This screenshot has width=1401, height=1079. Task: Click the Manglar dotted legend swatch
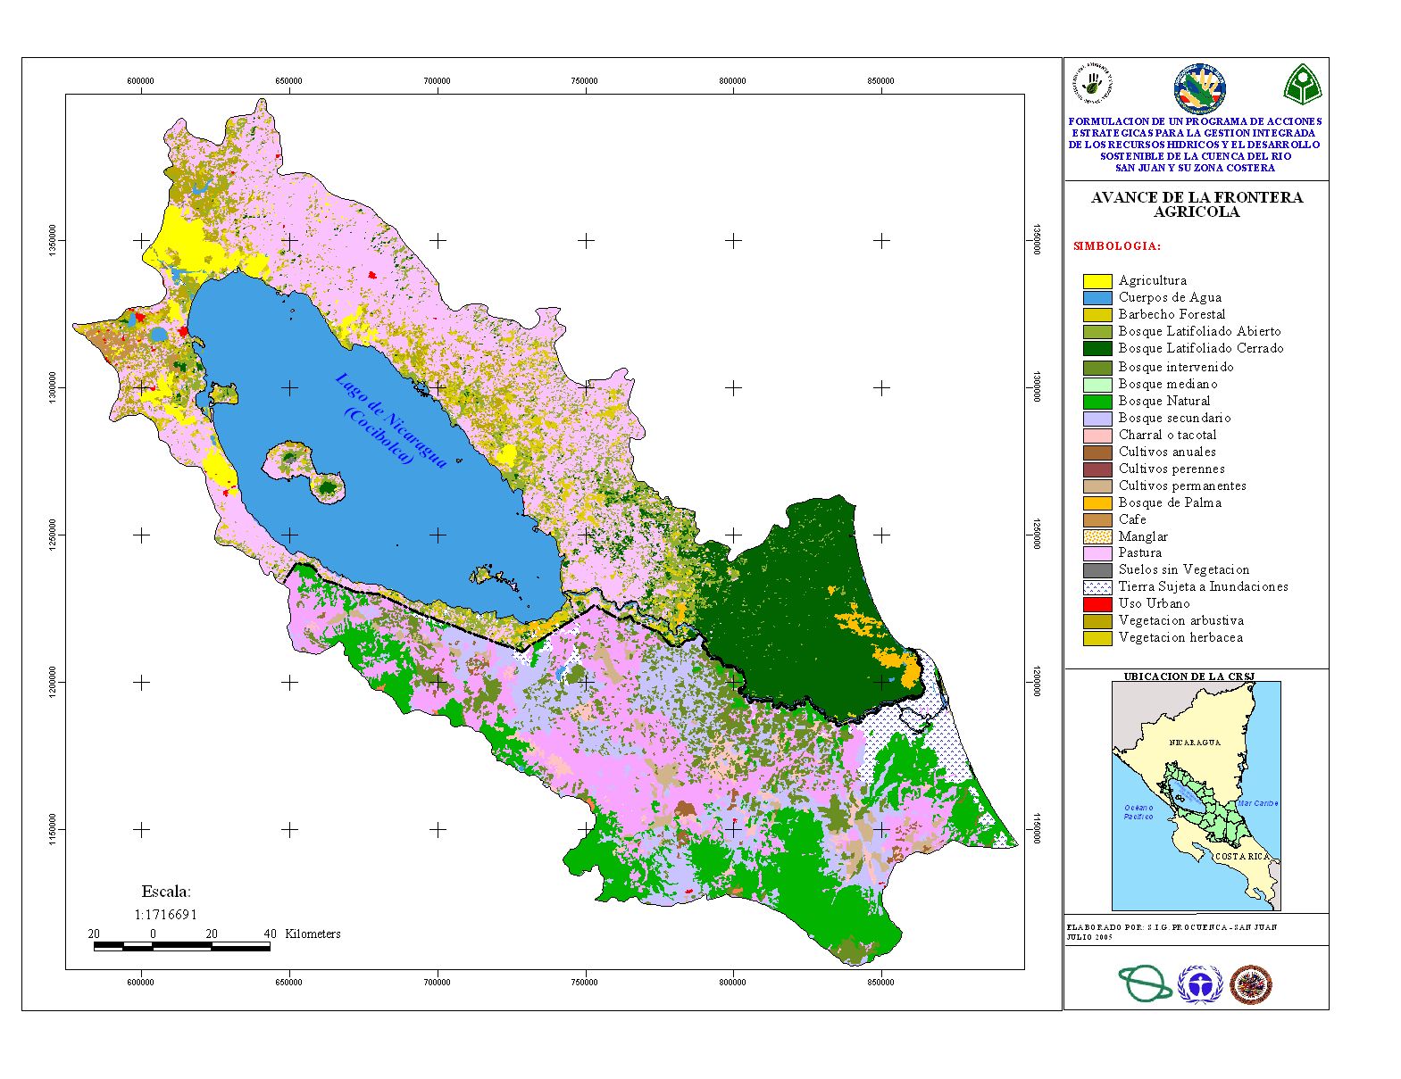1097,536
